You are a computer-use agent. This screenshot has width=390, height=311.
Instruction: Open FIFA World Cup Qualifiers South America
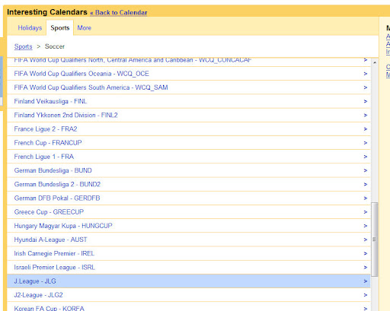tap(189, 87)
